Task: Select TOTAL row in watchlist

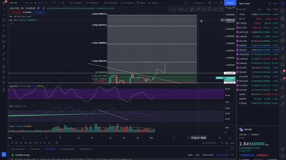Action: click(x=258, y=14)
